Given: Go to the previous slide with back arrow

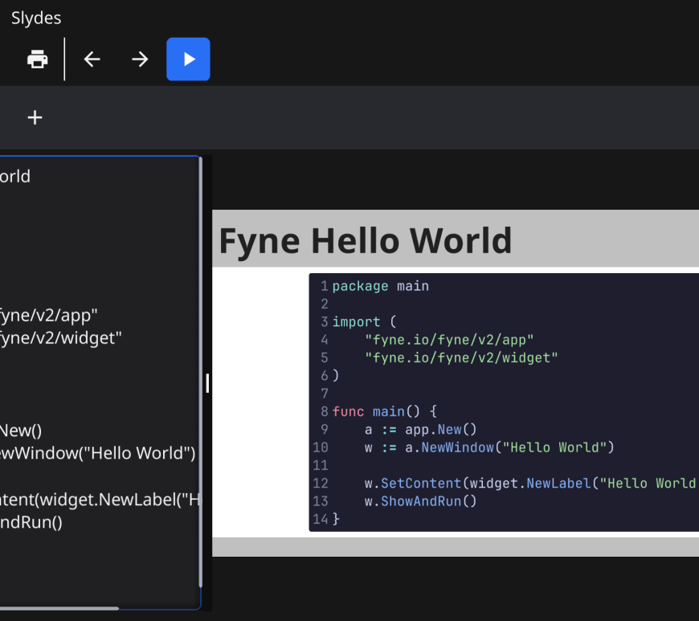Looking at the screenshot, I should [92, 59].
